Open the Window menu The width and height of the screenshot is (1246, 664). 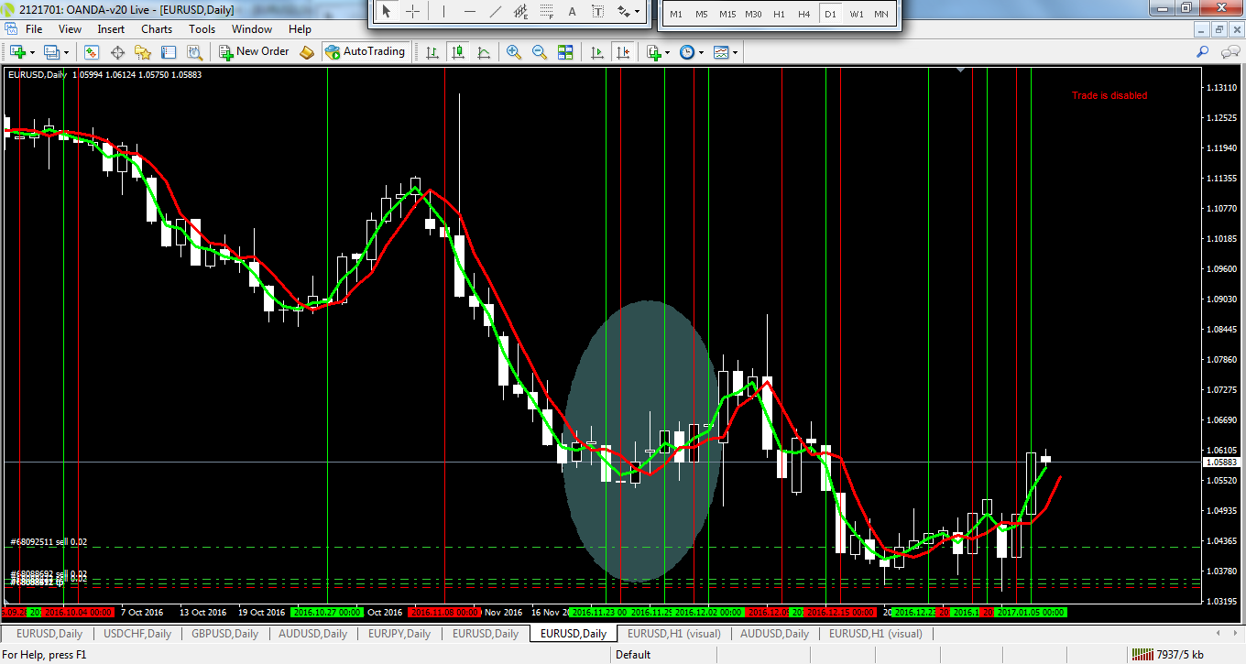pyautogui.click(x=252, y=29)
